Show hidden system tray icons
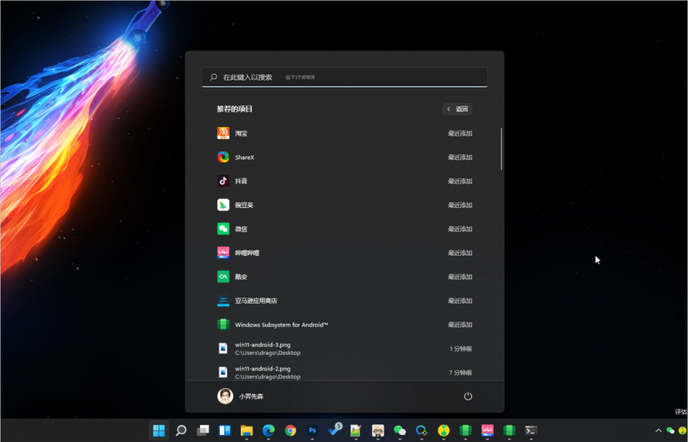 (x=659, y=431)
